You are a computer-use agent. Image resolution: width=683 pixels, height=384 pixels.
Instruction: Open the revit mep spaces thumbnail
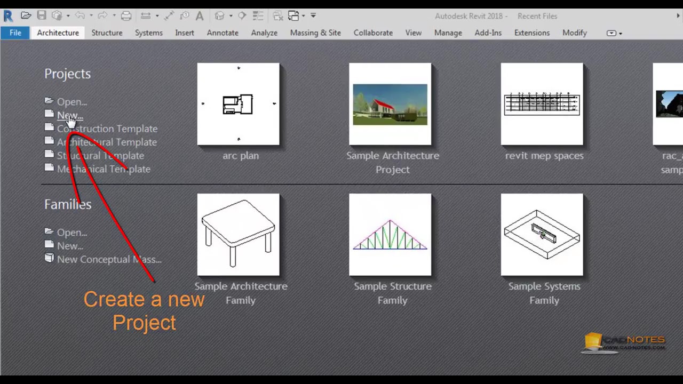[542, 104]
